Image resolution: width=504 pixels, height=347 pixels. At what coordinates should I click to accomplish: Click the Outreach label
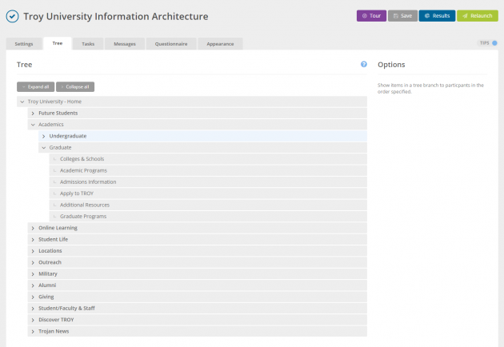[x=50, y=262]
